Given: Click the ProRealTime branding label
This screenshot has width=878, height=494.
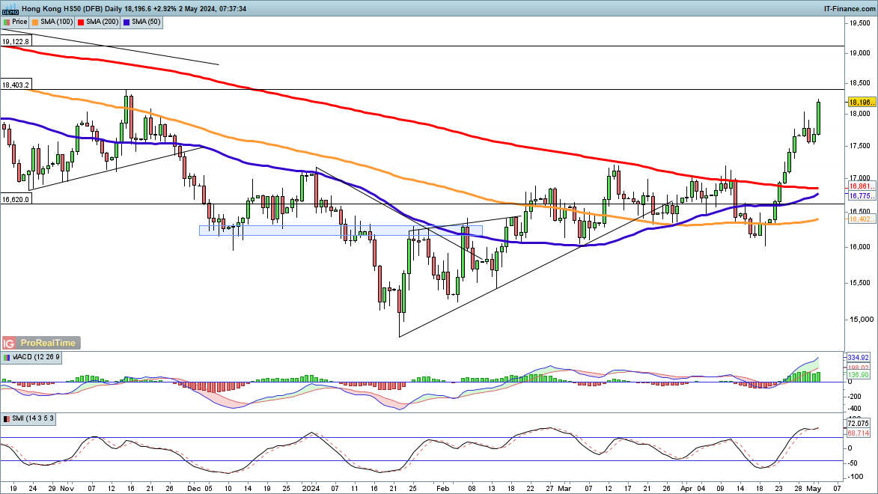Looking at the screenshot, I should tap(47, 343).
